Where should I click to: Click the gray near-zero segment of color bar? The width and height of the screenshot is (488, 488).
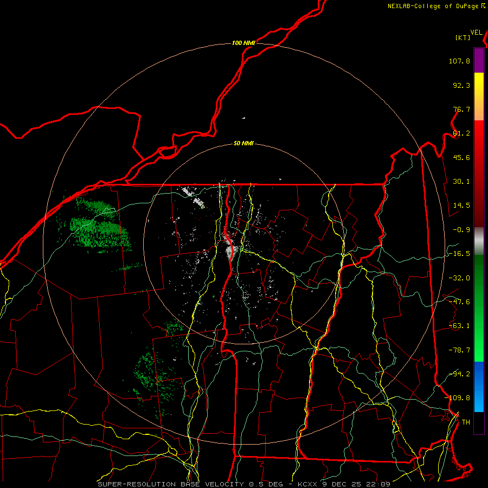point(479,241)
